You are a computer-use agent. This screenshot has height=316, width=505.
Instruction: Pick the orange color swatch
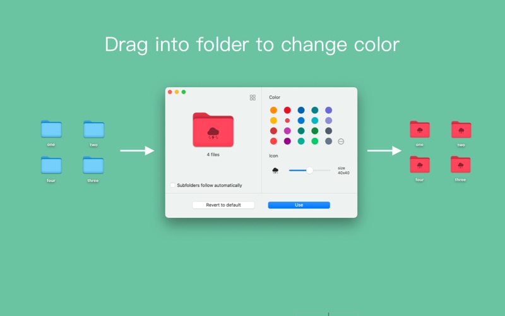tap(273, 110)
